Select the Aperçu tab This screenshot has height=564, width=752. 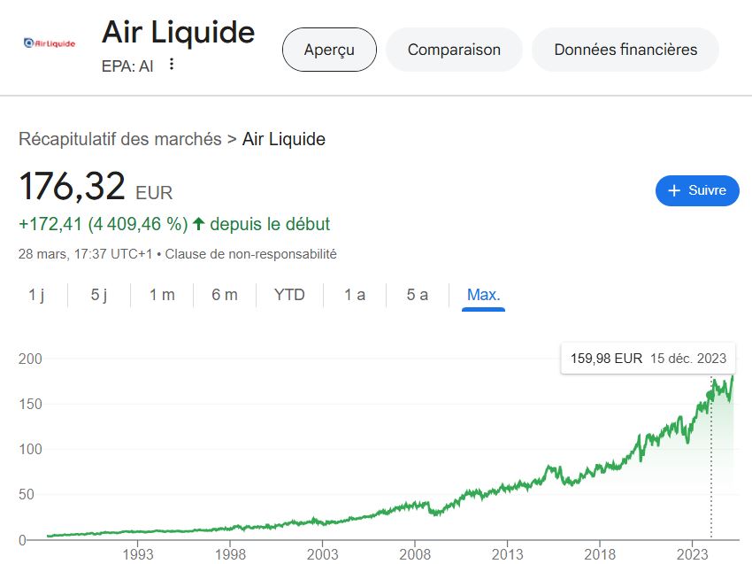(x=329, y=50)
